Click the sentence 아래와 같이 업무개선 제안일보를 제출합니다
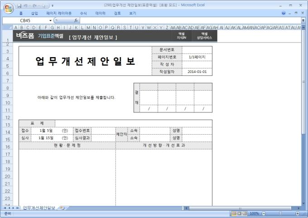308x218 pixels. [x=76, y=97]
